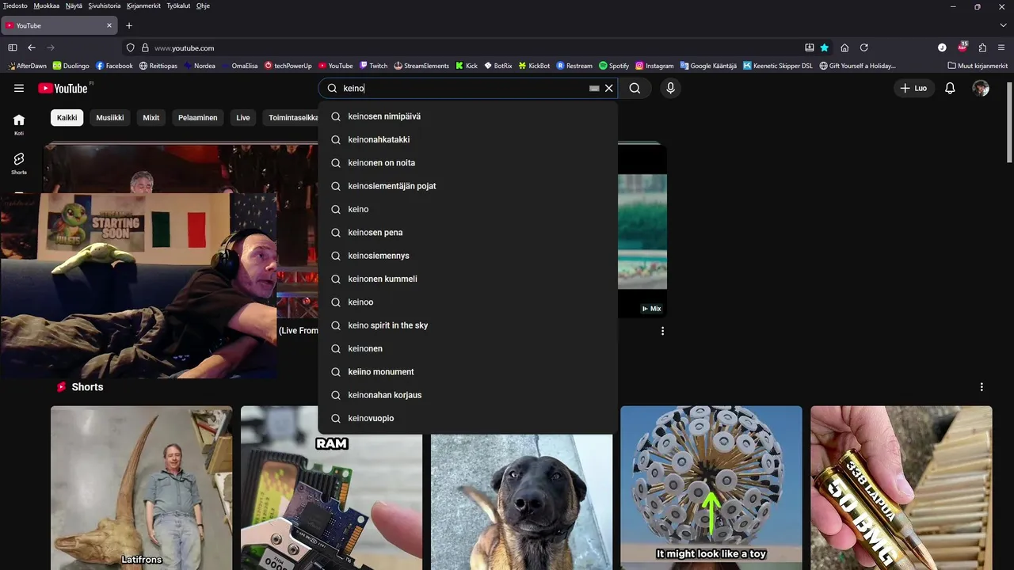Image resolution: width=1014 pixels, height=570 pixels.
Task: List all tabs with the chevron dropdown
Action: pyautogui.click(x=1003, y=25)
